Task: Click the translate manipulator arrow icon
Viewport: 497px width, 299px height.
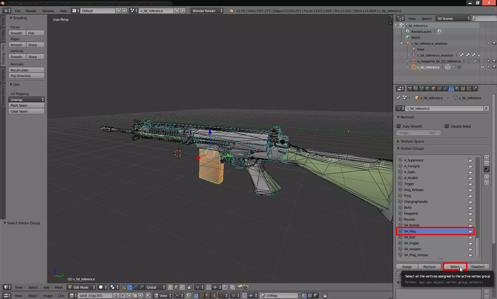Action: click(130, 287)
